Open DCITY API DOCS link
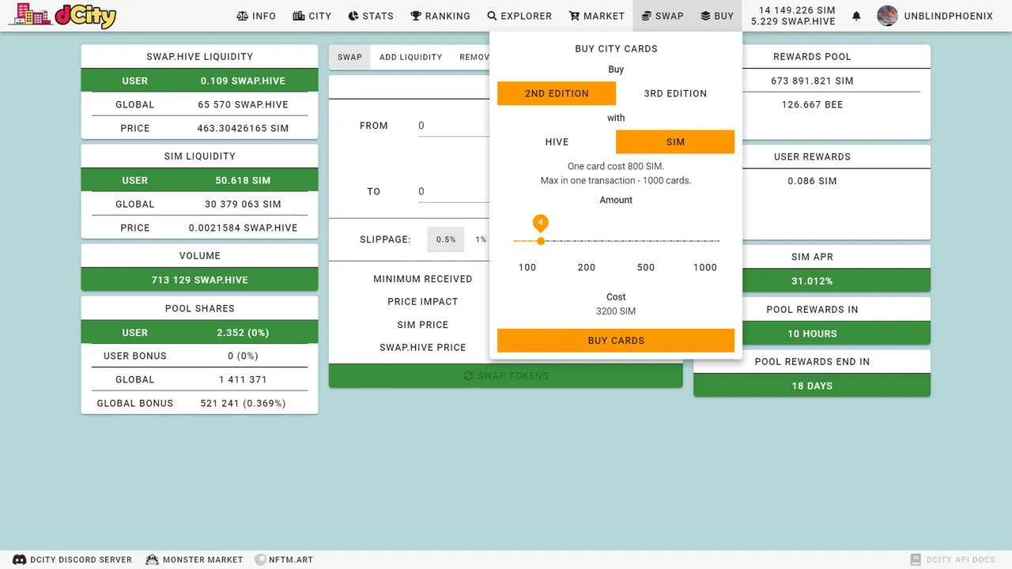 [x=961, y=560]
